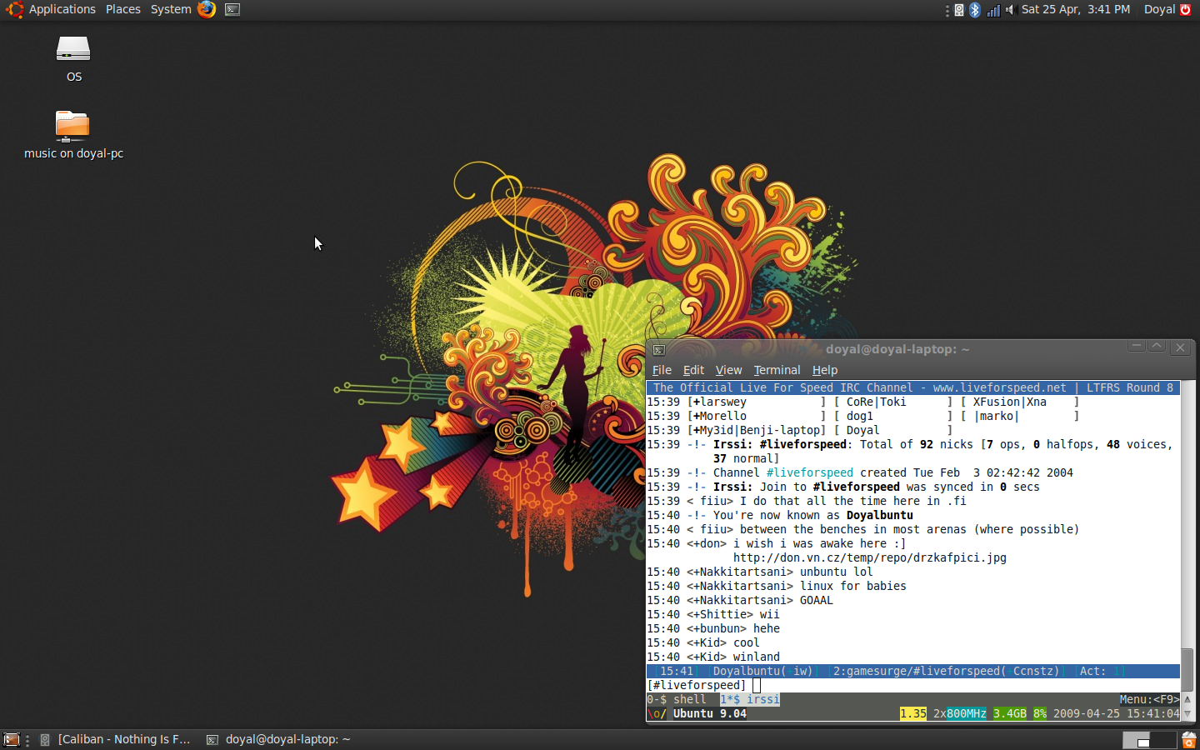Click the Show Desktop button
Image resolution: width=1200 pixels, height=750 pixels.
pyautogui.click(x=12, y=740)
